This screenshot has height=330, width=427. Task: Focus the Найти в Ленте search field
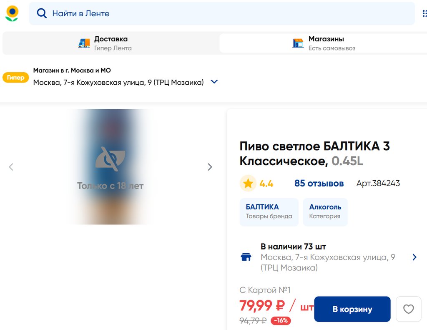tap(225, 13)
